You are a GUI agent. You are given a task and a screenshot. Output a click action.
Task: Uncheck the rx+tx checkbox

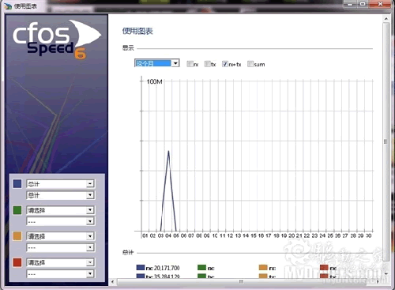click(x=225, y=64)
